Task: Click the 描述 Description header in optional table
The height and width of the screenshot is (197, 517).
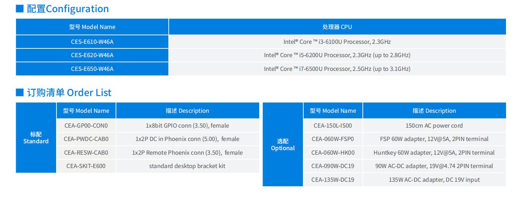Action: (x=434, y=111)
